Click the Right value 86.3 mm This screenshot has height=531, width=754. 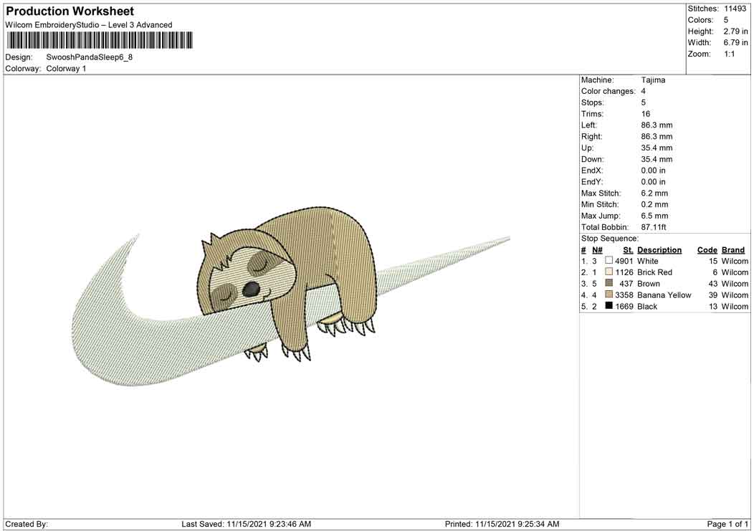(657, 137)
